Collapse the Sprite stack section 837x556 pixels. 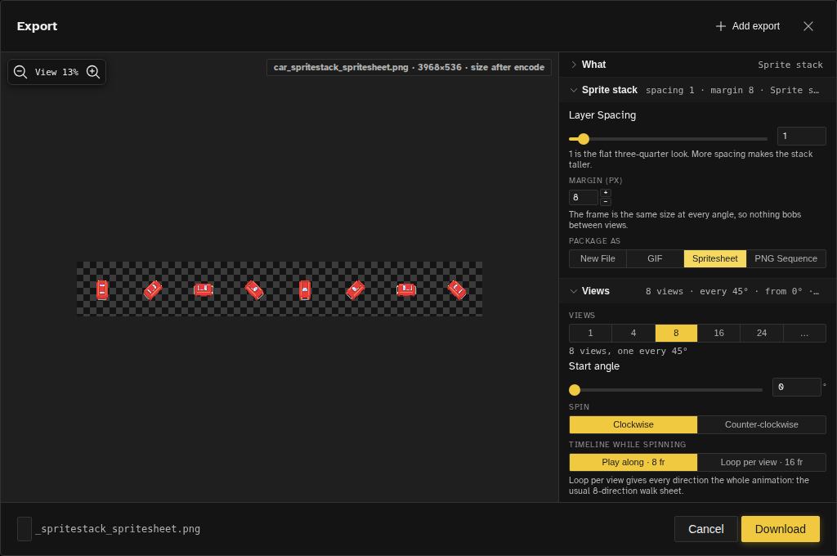(574, 90)
